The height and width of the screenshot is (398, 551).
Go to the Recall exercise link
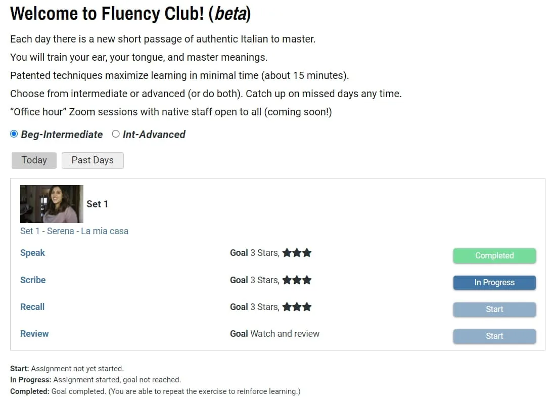(32, 307)
